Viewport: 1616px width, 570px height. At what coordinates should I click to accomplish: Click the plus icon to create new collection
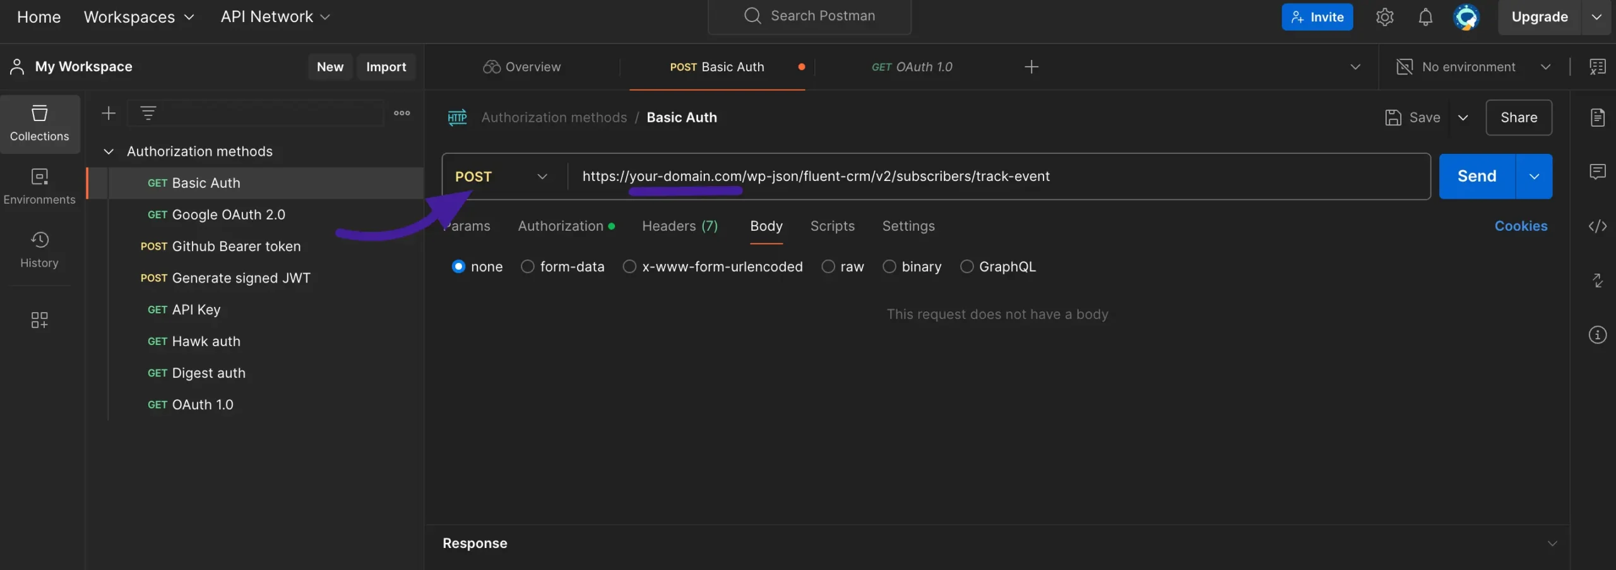click(x=109, y=113)
